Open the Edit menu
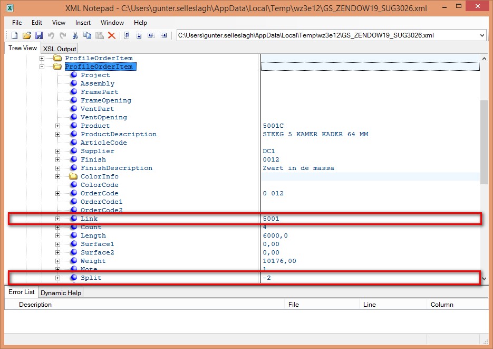Viewport: 493px width, 349px height. coord(37,23)
